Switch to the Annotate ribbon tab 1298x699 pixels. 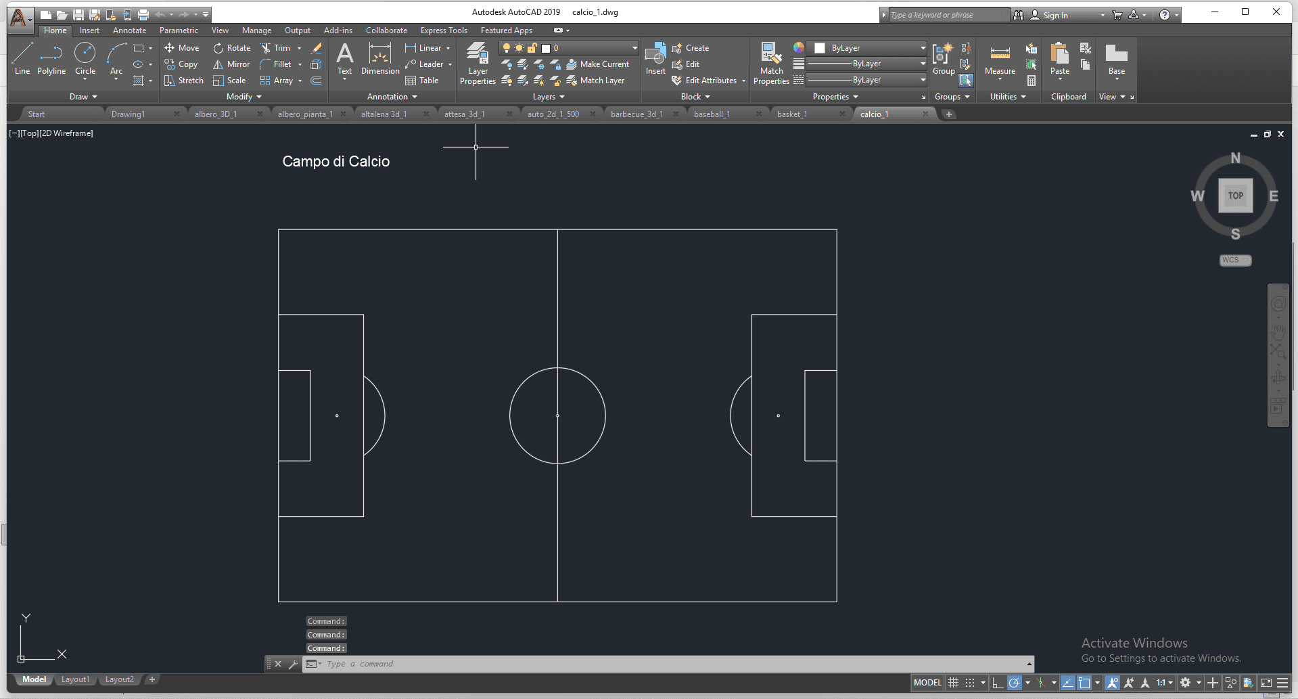click(x=129, y=30)
